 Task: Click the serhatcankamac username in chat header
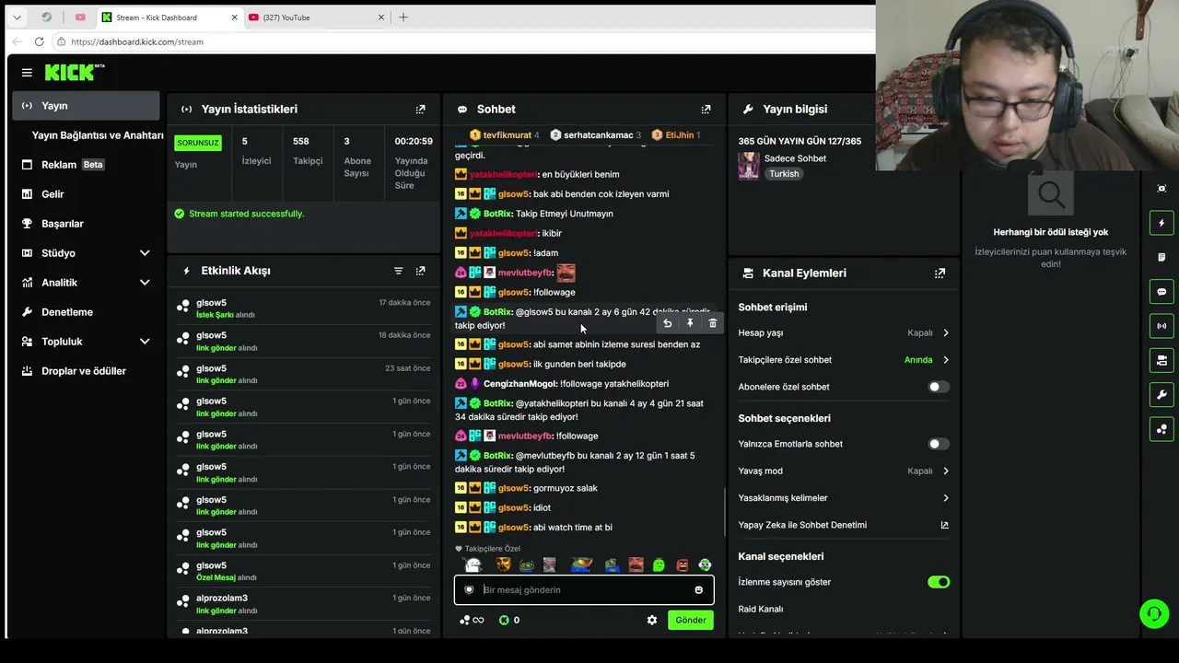[599, 135]
